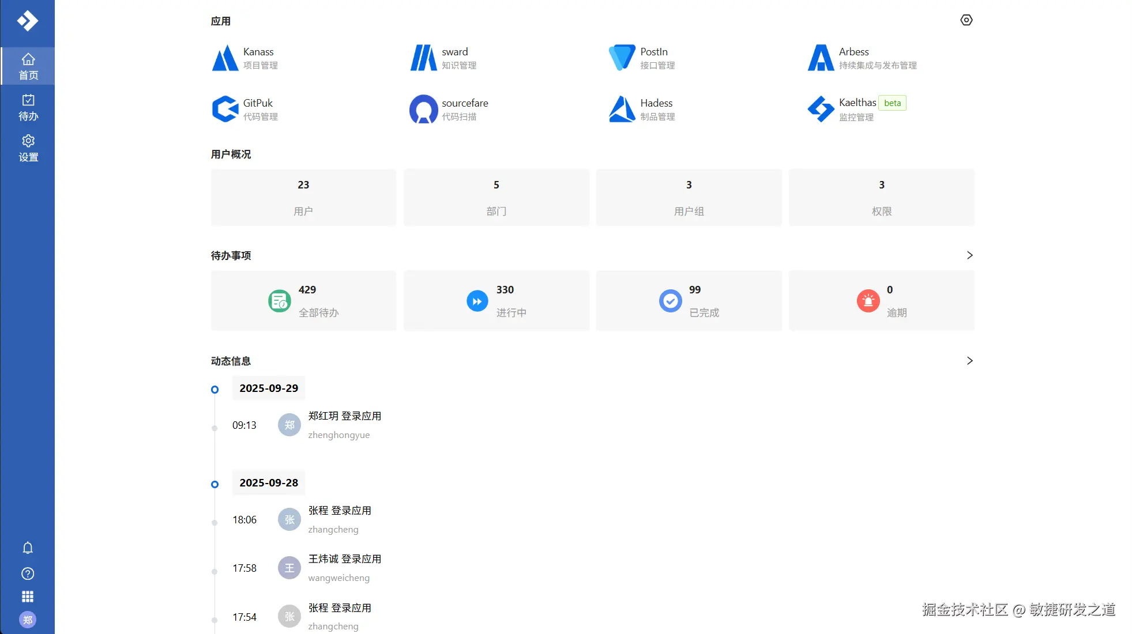Image resolution: width=1132 pixels, height=634 pixels.
Task: Open the app grid icon at bottom sidebar
Action: 28,596
